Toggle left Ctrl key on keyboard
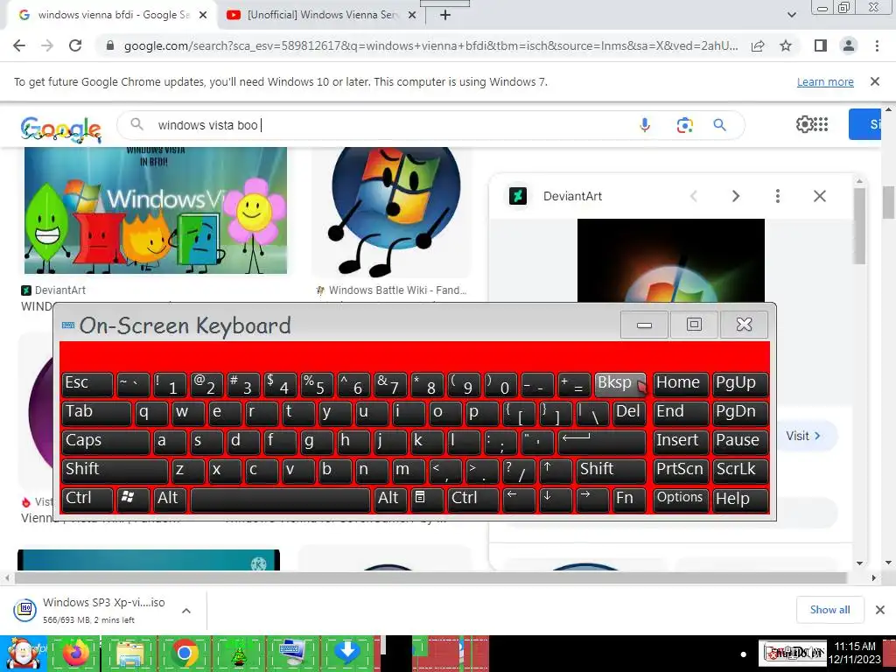The image size is (896, 672). point(87,500)
